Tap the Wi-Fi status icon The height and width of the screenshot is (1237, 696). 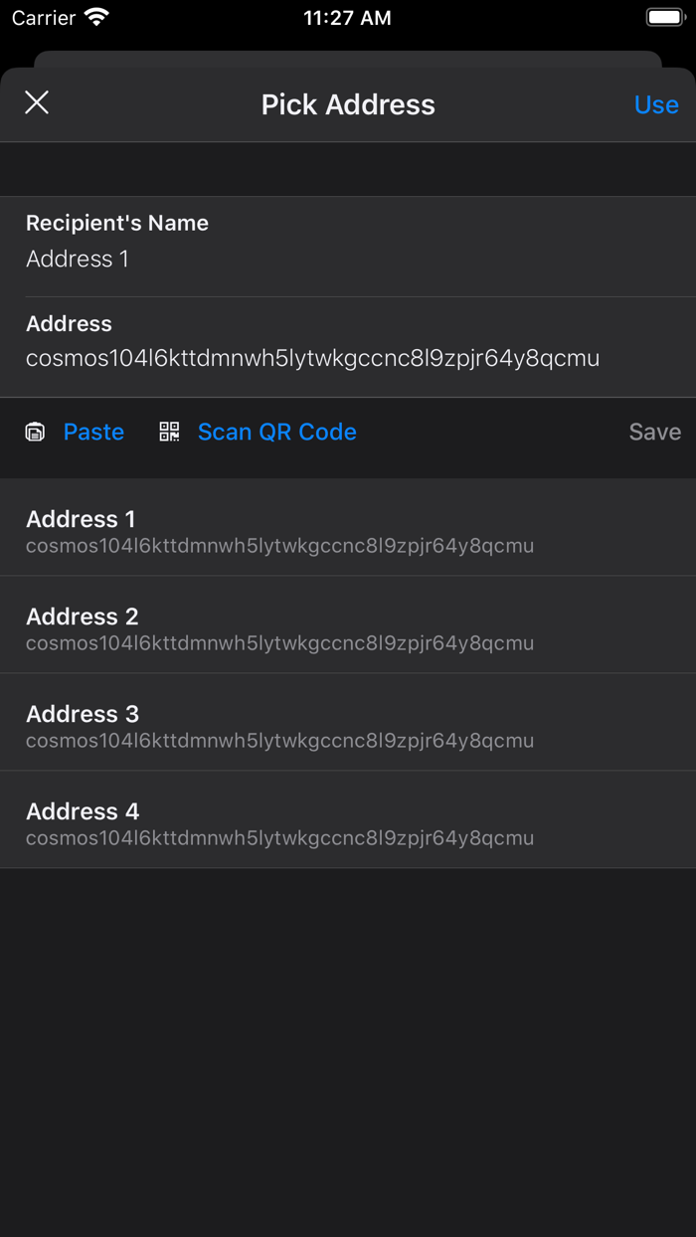pos(96,18)
